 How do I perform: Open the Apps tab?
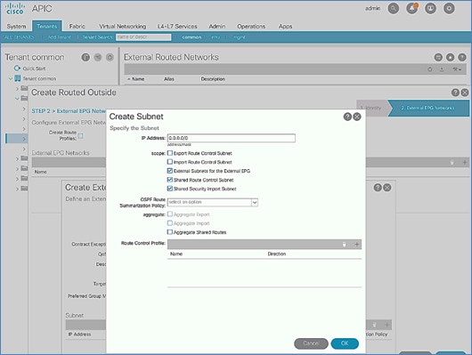285,27
